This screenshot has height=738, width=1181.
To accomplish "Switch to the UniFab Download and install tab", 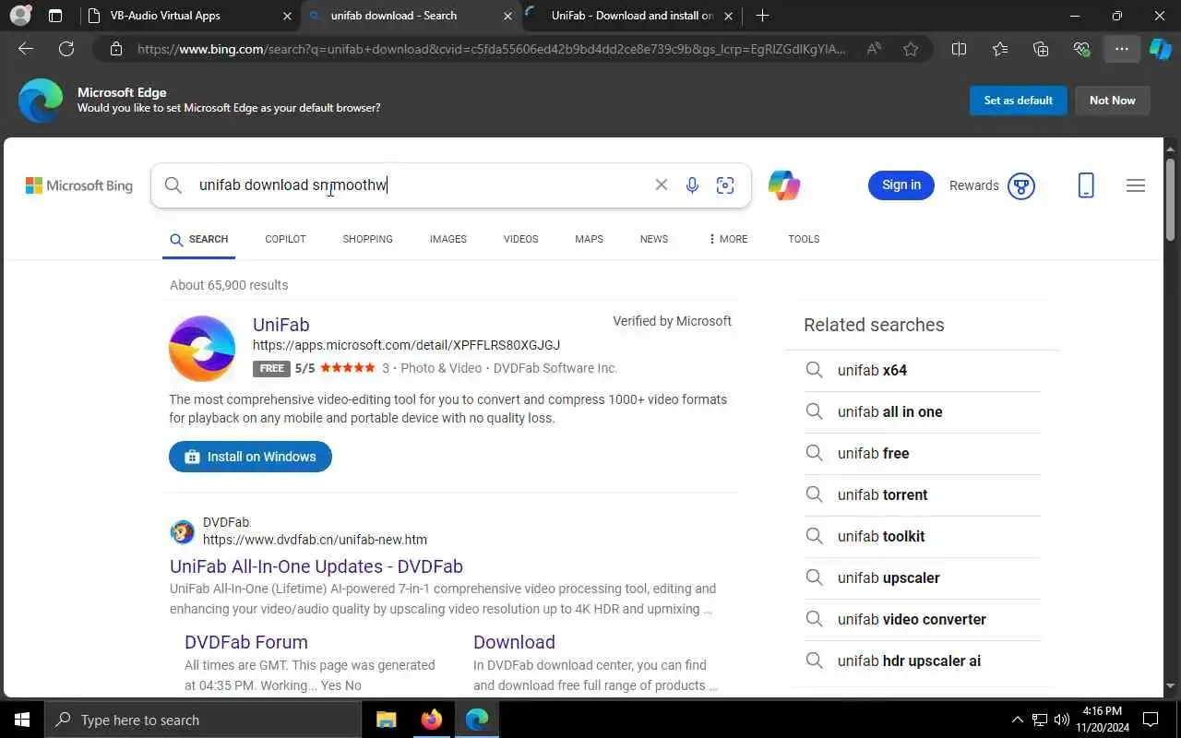I will 632,16.
